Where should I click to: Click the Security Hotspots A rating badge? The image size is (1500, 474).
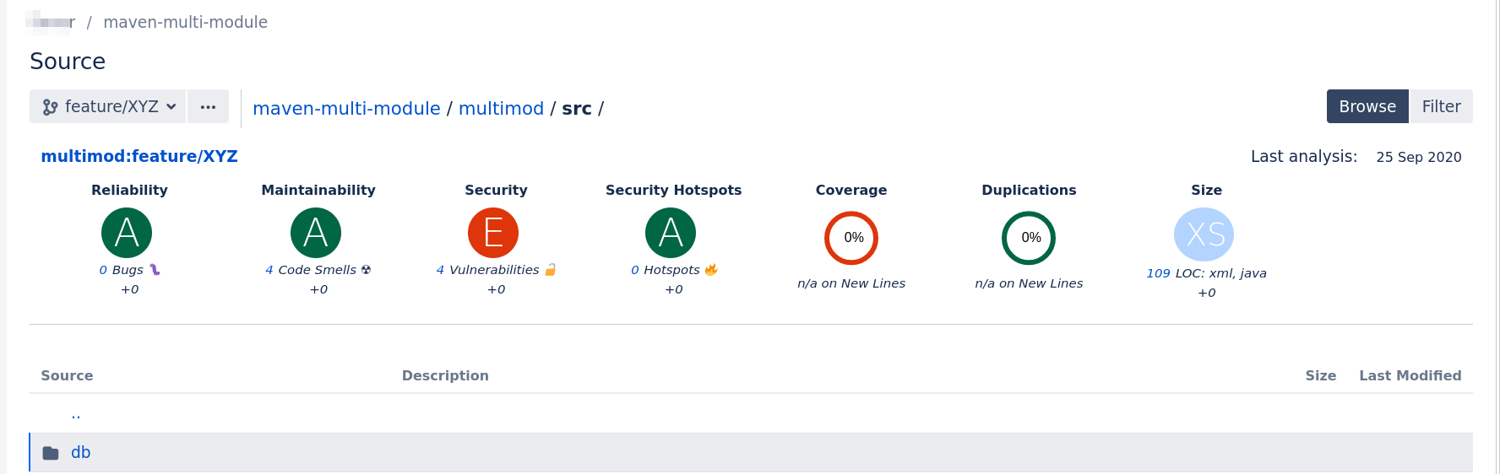[671, 233]
